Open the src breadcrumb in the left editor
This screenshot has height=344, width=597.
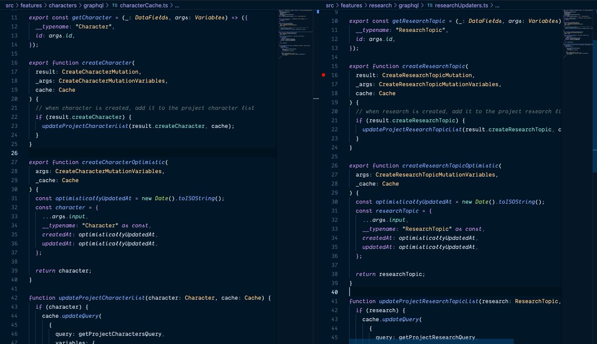point(9,5)
